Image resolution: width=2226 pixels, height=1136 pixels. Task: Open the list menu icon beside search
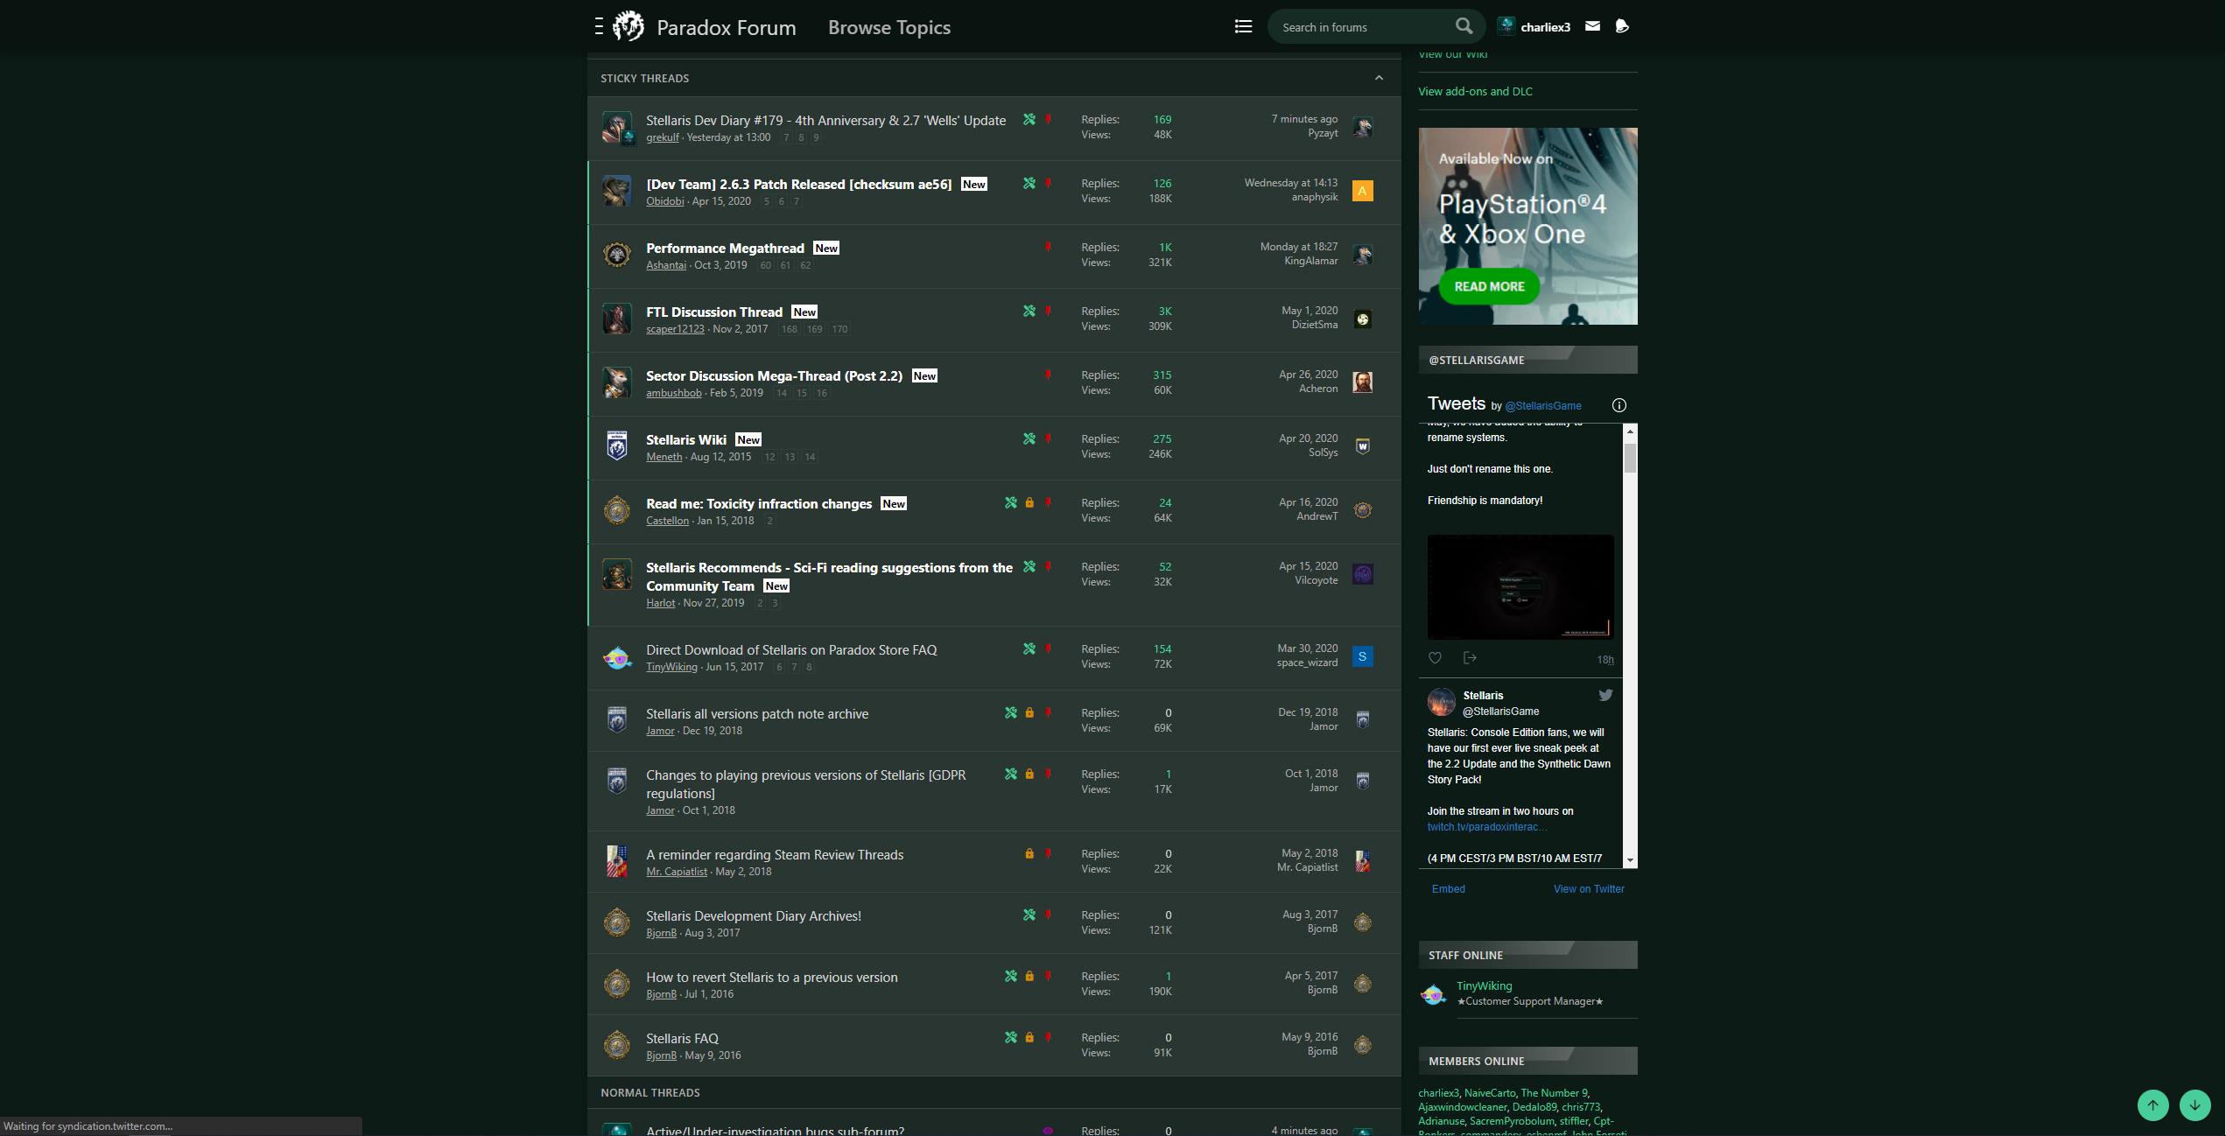tap(1243, 26)
